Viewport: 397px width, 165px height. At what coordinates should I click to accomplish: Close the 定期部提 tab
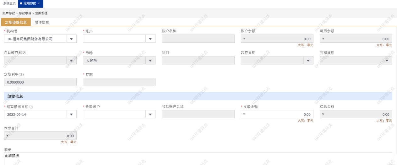(39, 3)
